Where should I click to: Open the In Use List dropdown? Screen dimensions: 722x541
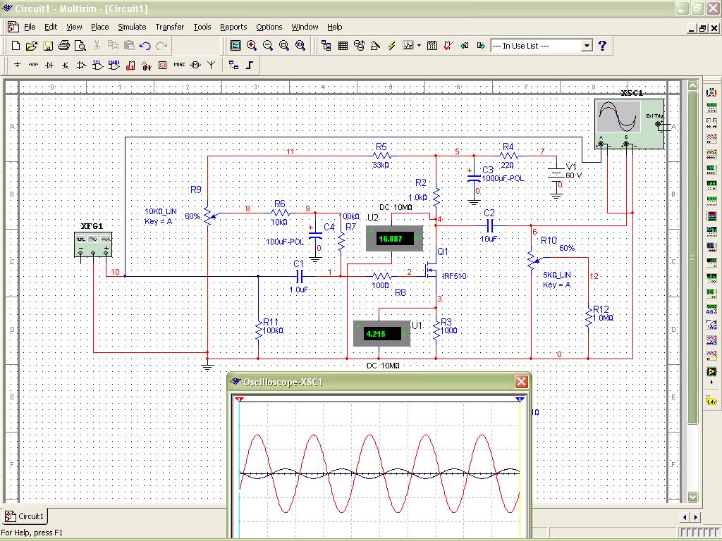tap(587, 46)
